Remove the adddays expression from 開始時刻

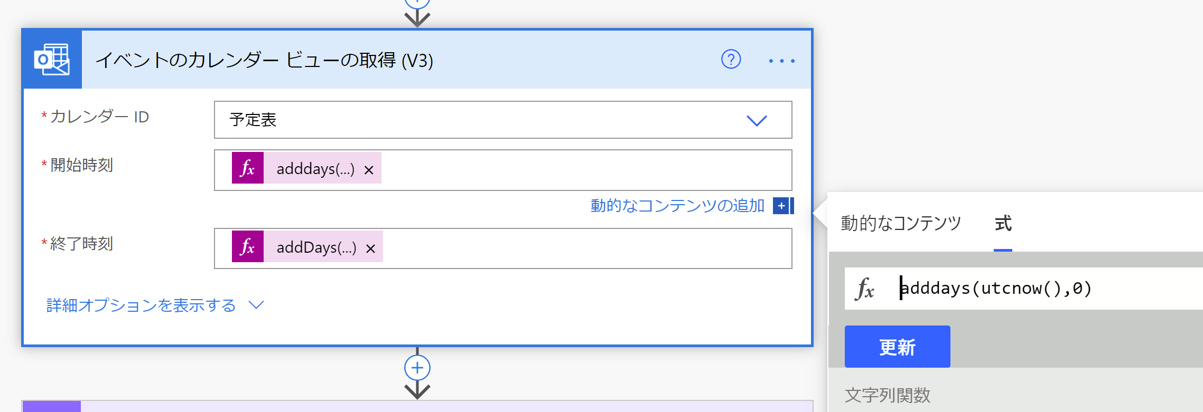click(x=370, y=169)
